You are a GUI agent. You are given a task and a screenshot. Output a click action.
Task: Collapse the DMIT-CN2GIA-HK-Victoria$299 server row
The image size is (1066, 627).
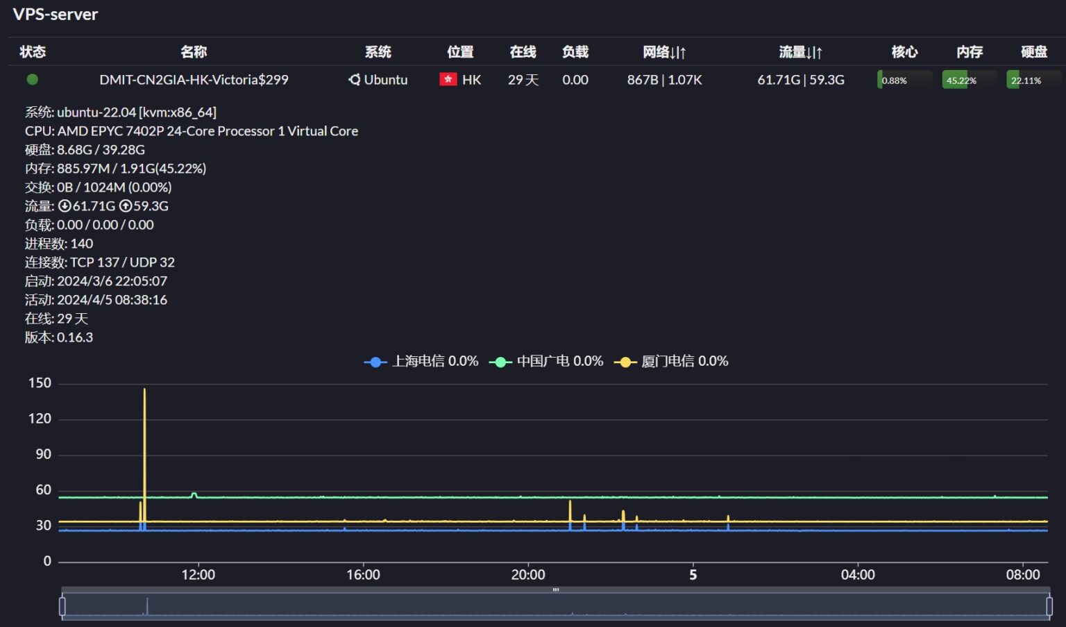click(194, 80)
